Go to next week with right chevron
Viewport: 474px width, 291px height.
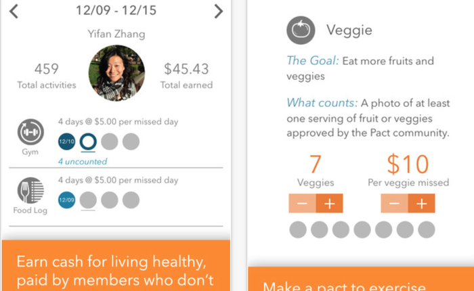218,11
